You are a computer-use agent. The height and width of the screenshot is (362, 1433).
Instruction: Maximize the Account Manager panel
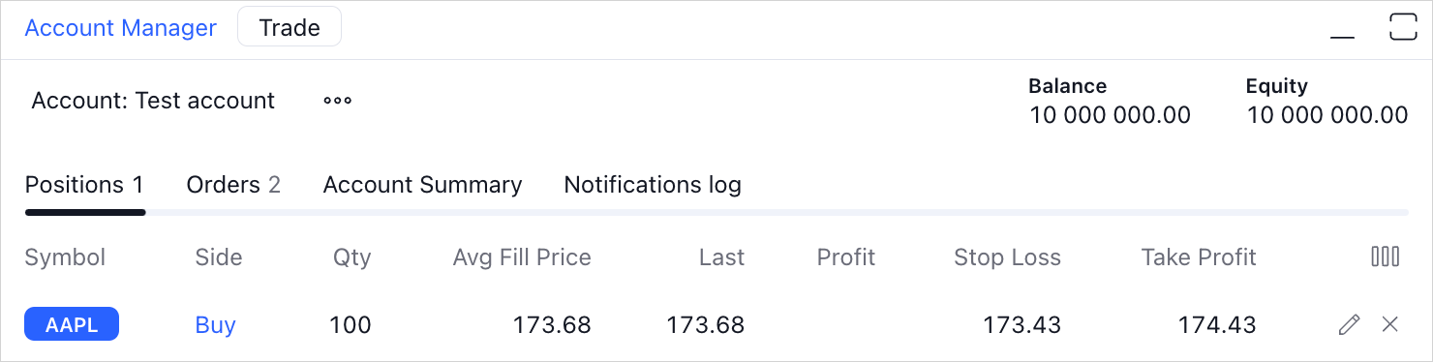click(x=1403, y=27)
